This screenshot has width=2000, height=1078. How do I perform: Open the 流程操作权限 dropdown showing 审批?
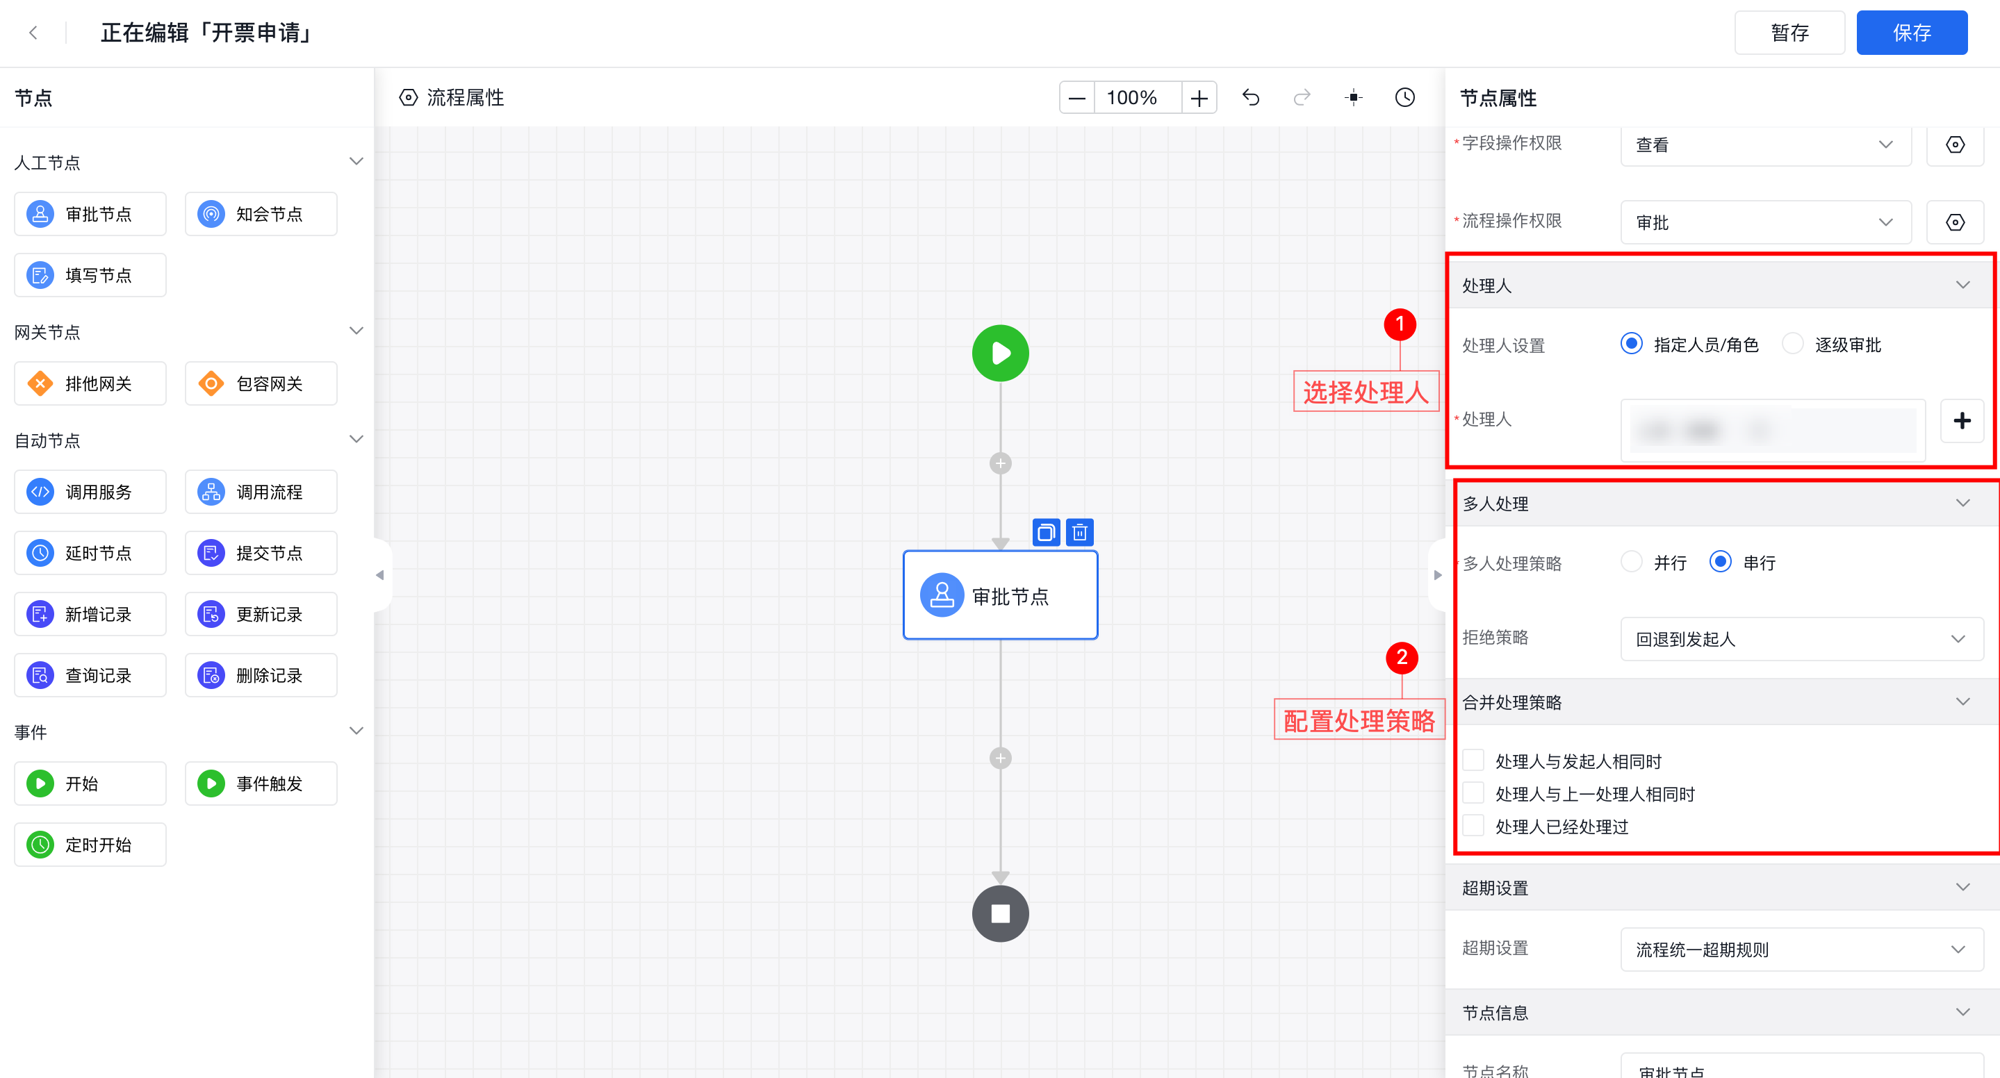coord(1766,223)
